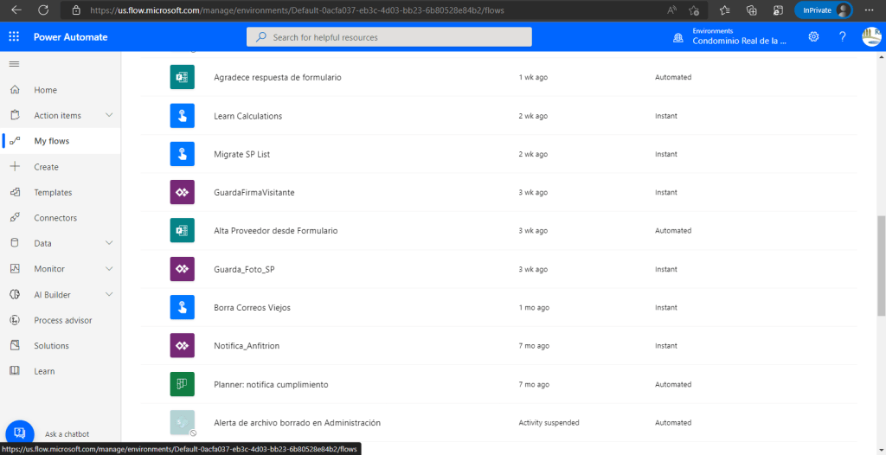Open the Borra Correos Viejos flow
This screenshot has width=886, height=455.
(254, 307)
